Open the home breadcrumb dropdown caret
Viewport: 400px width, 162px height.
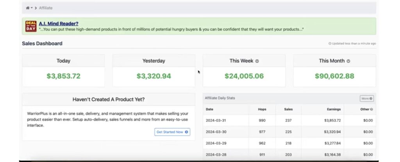(x=31, y=8)
